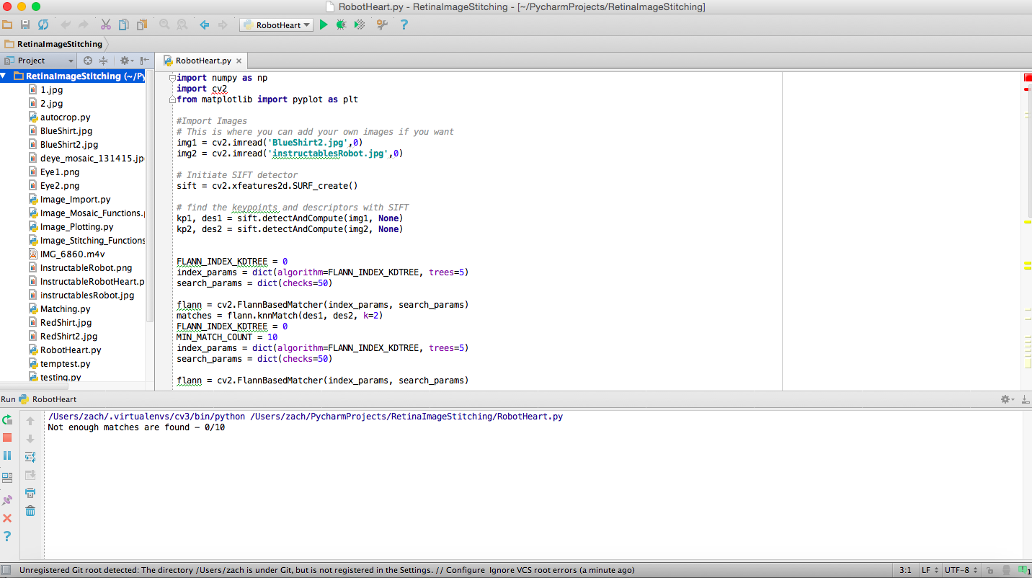Rerun the program from the Run panel

[x=7, y=420]
